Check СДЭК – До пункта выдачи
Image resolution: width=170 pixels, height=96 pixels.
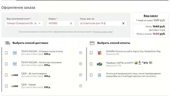click(6, 75)
